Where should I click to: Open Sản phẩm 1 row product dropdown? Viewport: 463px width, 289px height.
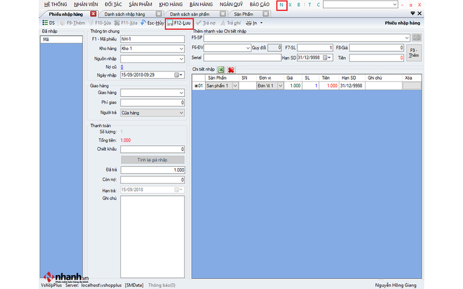point(235,86)
